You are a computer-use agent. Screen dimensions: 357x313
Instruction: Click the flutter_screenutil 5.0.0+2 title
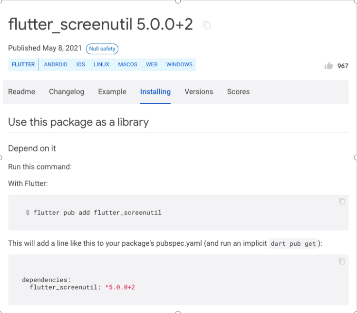tap(100, 25)
